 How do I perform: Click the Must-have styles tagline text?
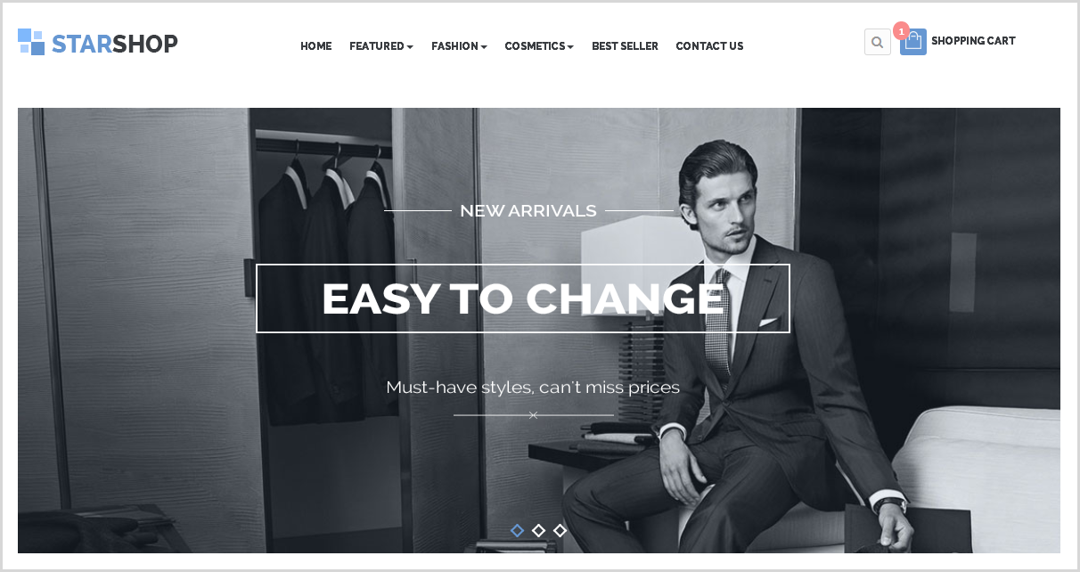(x=533, y=388)
